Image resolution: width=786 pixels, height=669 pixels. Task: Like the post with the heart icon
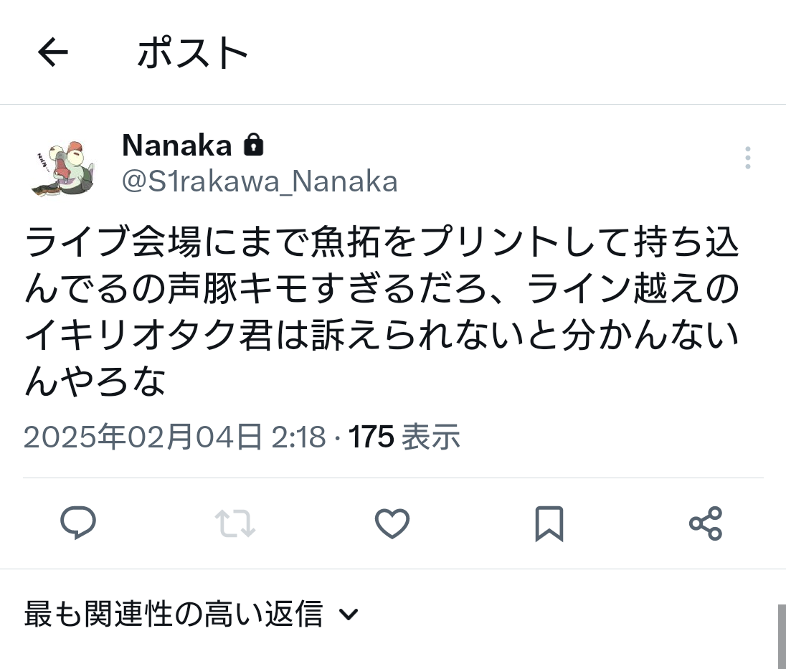pos(392,523)
